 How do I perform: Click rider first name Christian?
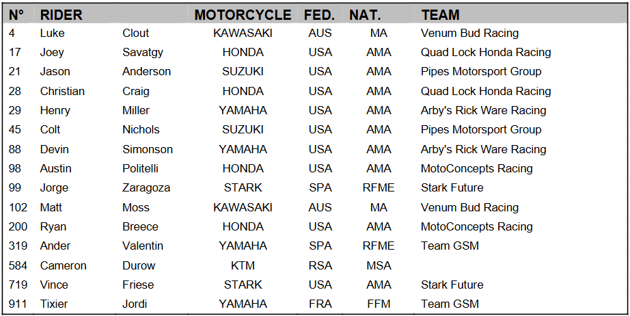pyautogui.click(x=62, y=91)
